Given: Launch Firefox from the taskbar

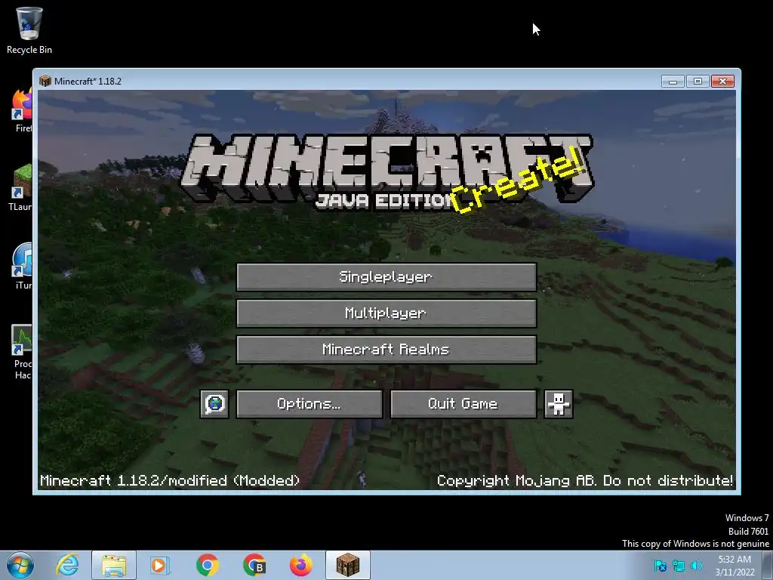Looking at the screenshot, I should [x=301, y=565].
